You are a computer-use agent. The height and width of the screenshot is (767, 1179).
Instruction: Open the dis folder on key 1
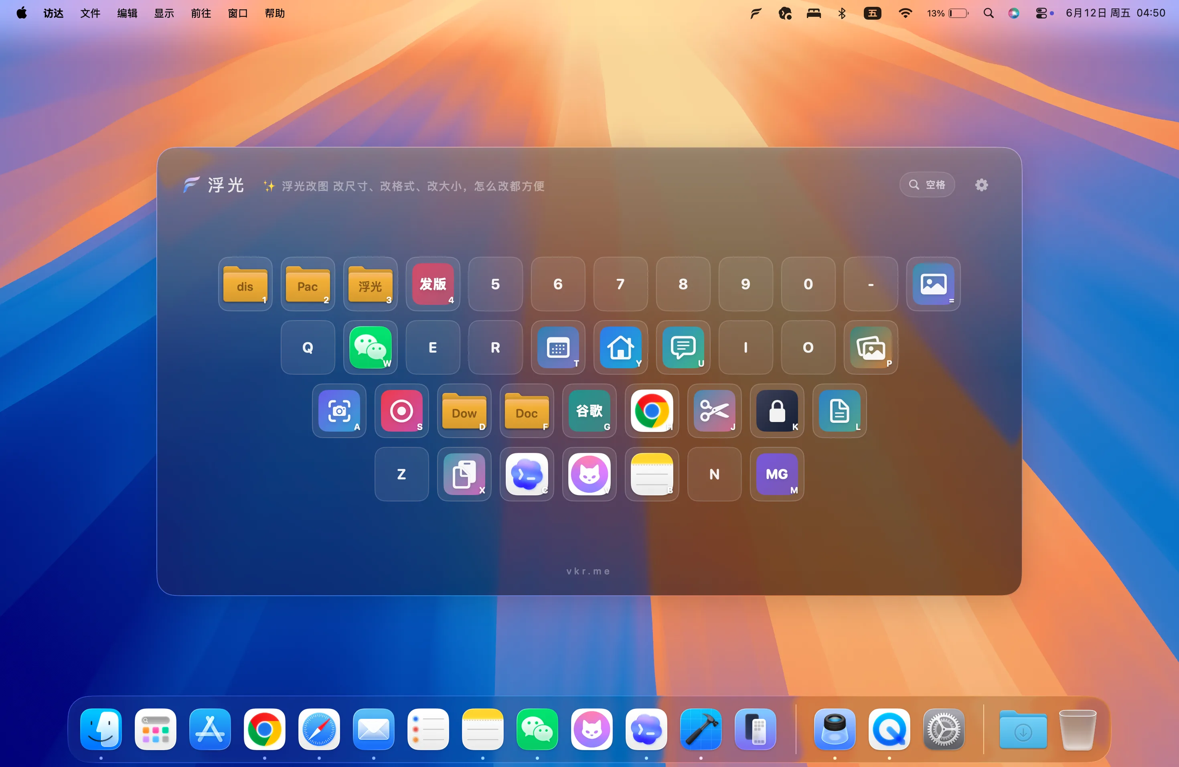[245, 284]
